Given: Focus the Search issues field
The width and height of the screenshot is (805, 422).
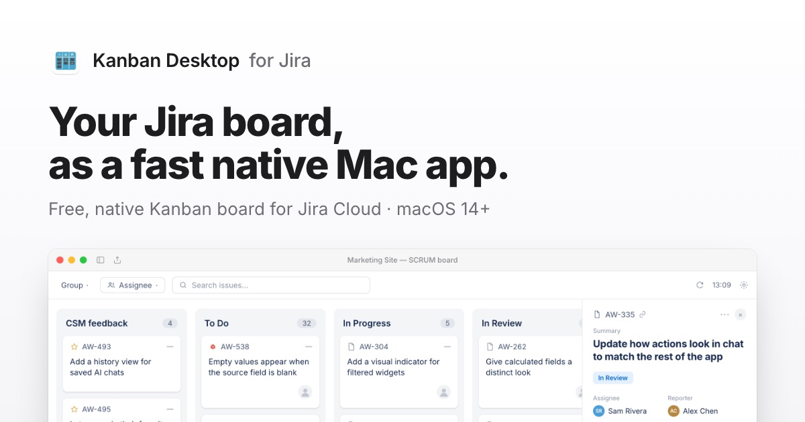Looking at the screenshot, I should point(271,285).
